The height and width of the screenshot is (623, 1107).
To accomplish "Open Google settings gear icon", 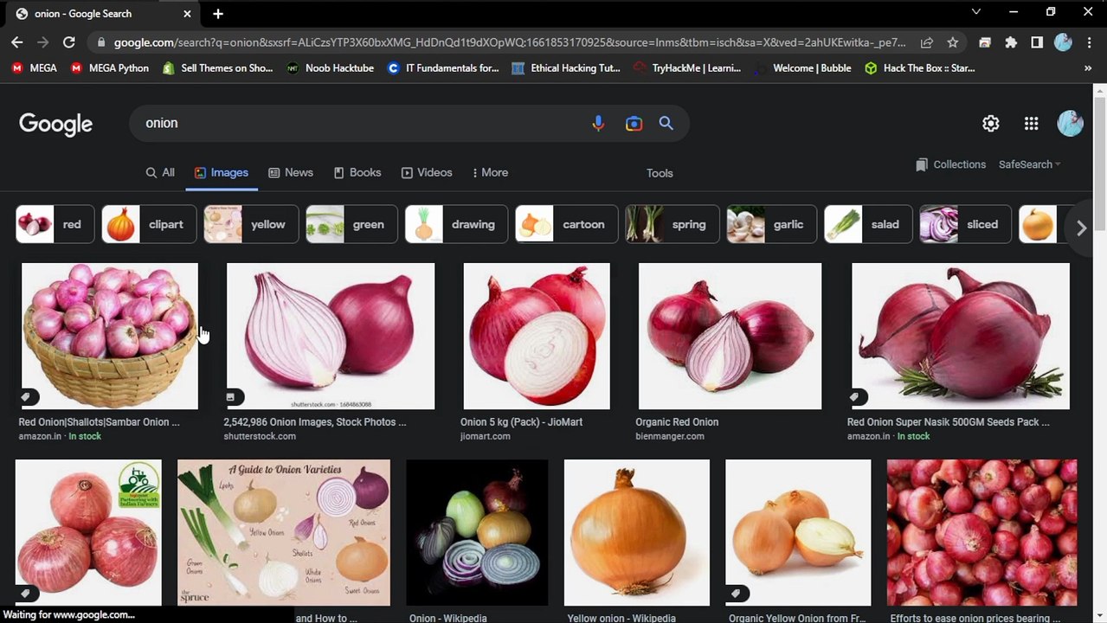I will [991, 124].
